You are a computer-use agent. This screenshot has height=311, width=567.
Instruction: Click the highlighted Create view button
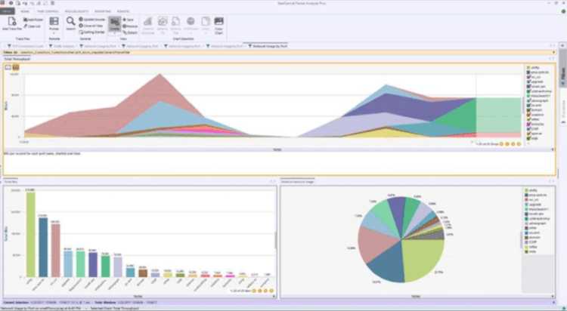[x=115, y=25]
